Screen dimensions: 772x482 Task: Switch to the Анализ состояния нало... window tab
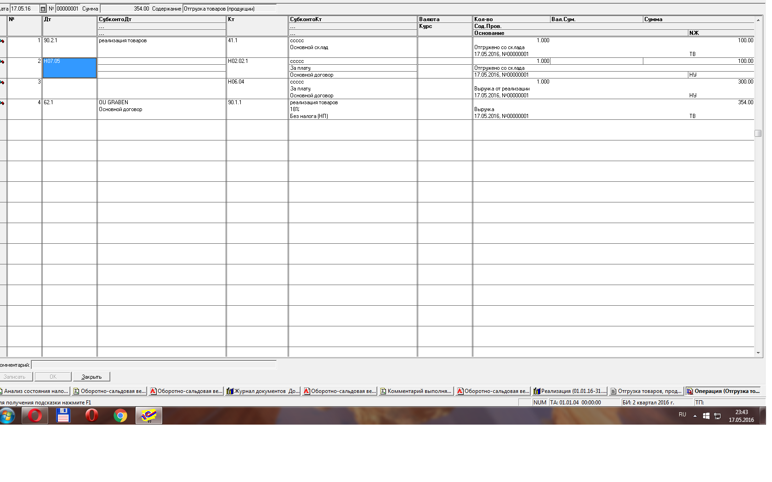tap(35, 391)
